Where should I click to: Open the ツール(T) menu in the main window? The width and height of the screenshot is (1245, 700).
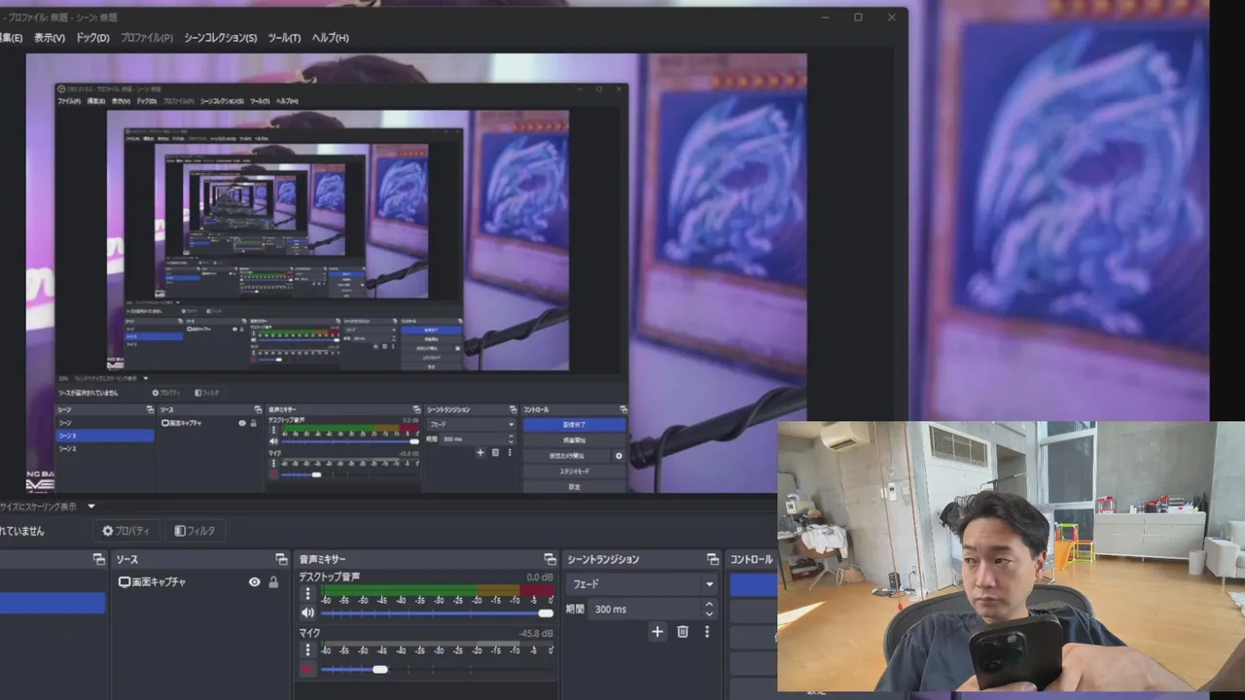tap(284, 38)
